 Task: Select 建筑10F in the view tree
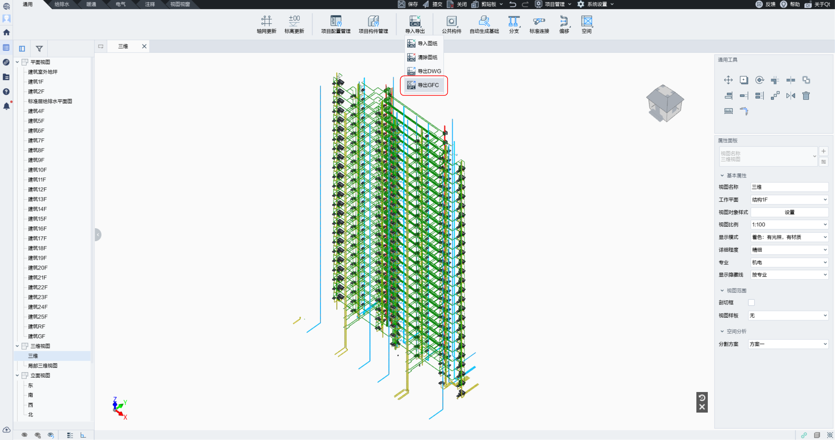click(37, 170)
